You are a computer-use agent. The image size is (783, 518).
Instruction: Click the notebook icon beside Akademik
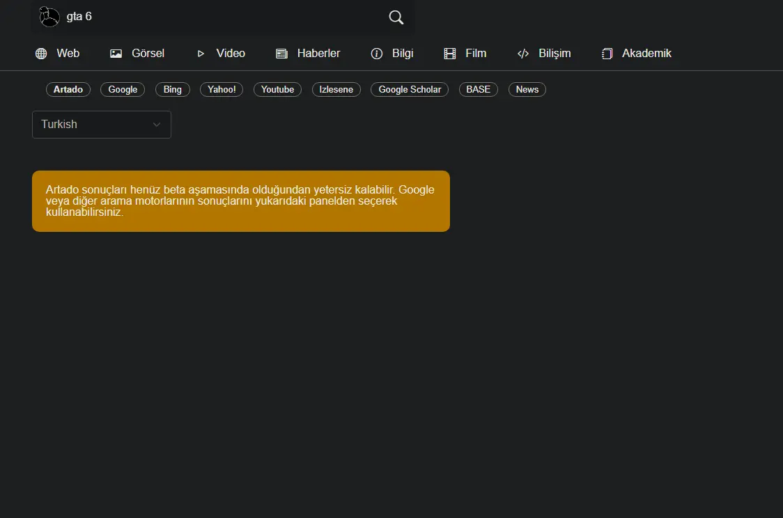[x=607, y=54]
